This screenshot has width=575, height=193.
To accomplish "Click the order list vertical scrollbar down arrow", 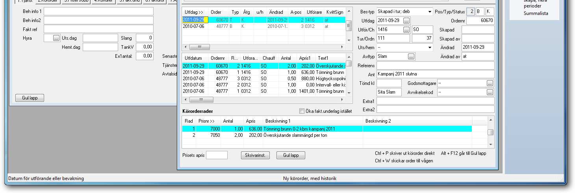I will [349, 40].
